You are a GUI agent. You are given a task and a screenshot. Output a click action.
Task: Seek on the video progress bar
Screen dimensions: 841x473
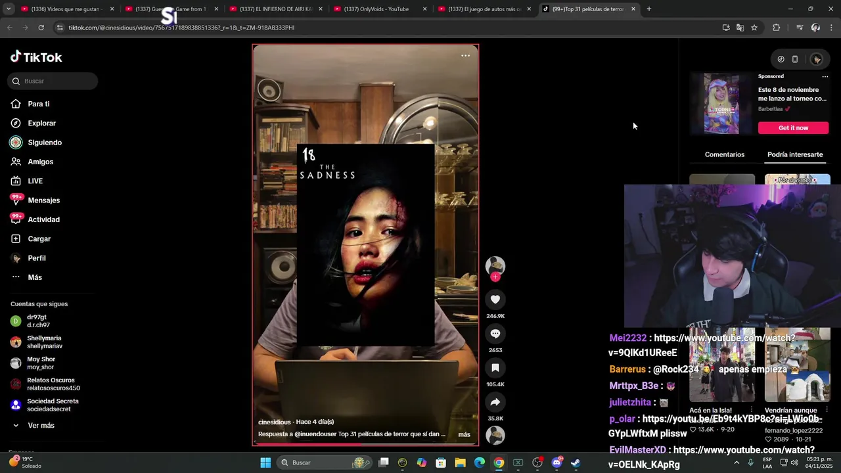(x=365, y=444)
